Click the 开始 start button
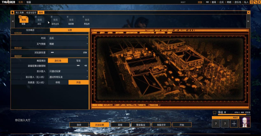261x136 pixels. click(182, 125)
